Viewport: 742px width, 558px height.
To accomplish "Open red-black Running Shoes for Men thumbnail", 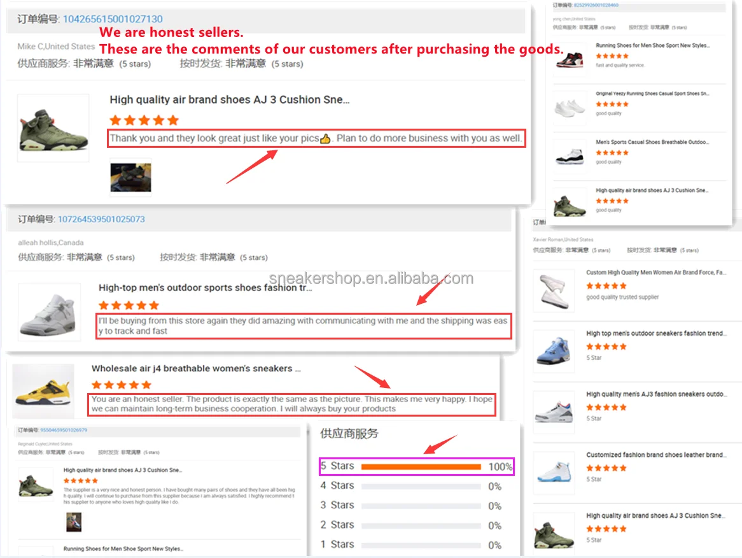I will click(570, 59).
